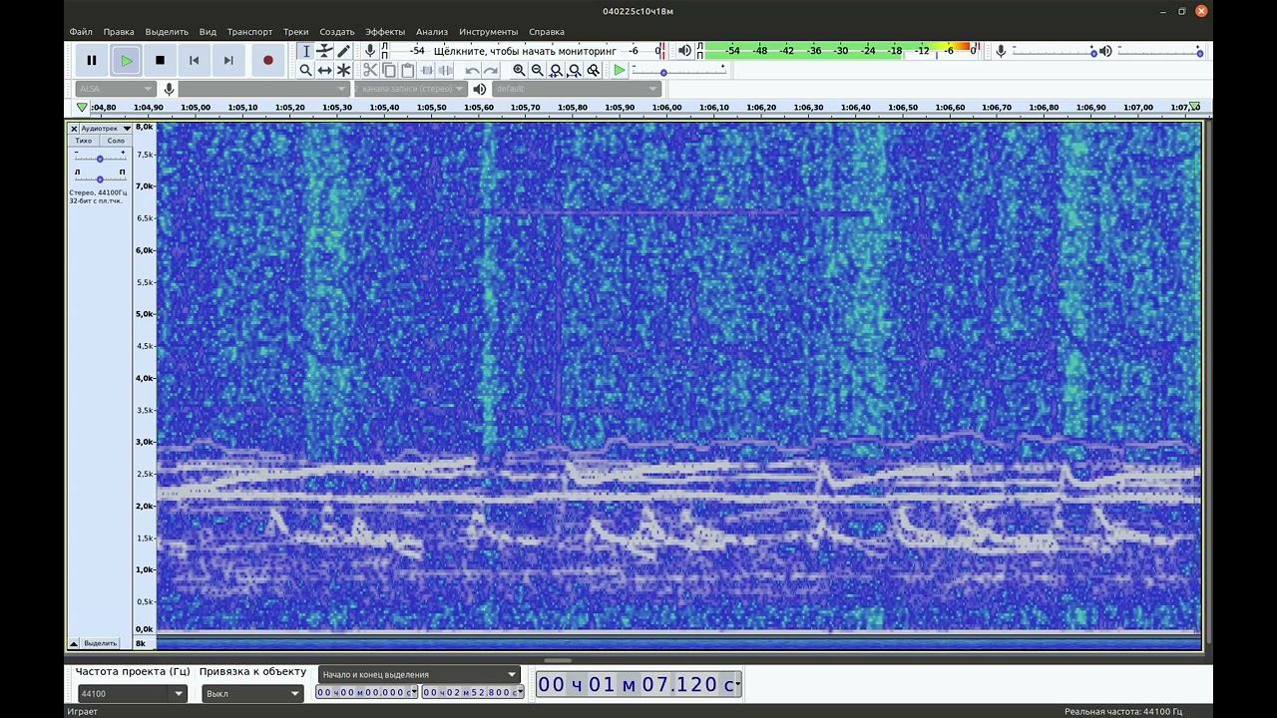Click the track gain slider
The width and height of the screenshot is (1277, 718).
point(100,158)
